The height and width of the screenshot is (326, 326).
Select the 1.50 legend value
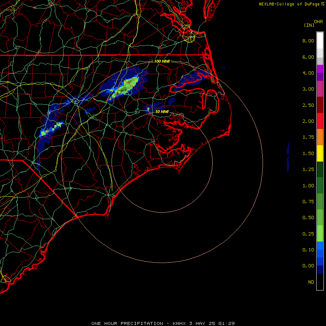pyautogui.click(x=308, y=154)
